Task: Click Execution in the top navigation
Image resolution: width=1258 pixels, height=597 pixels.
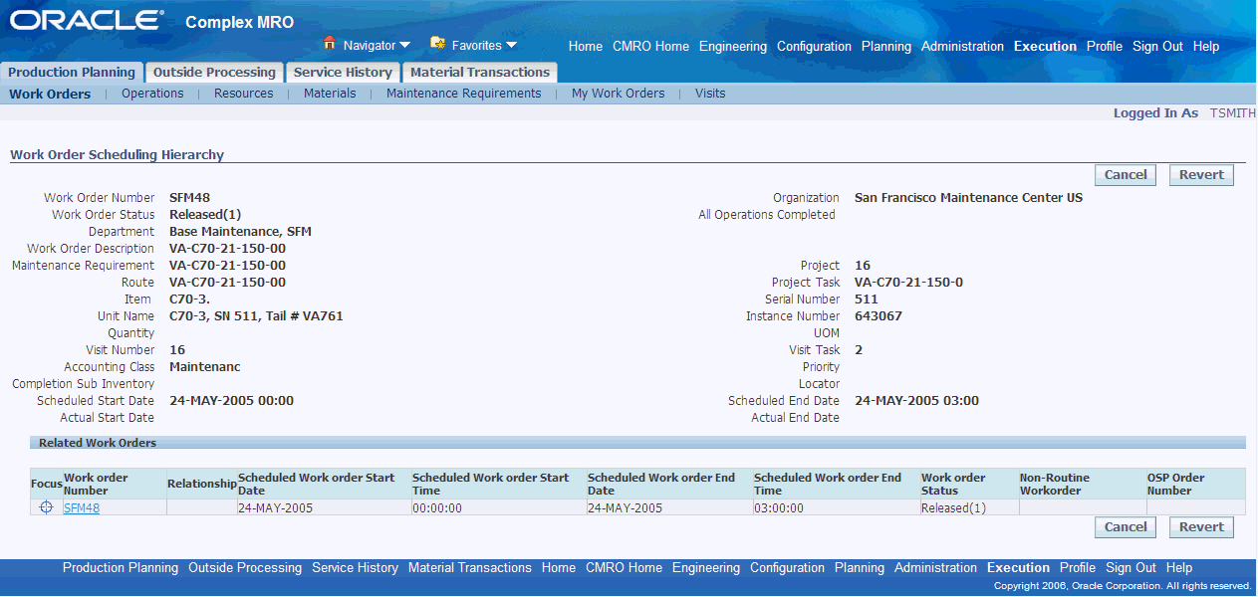Action: coord(1045,47)
